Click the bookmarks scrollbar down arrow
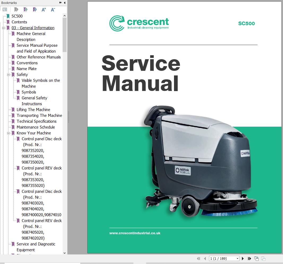283x264 pixels. coord(65,253)
